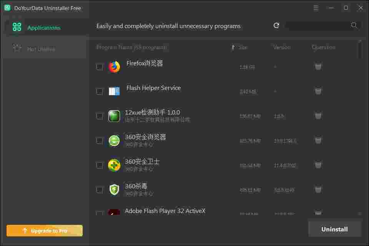Image resolution: width=369 pixels, height=246 pixels.
Task: Click the 360杀毒 shield icon
Action: (114, 189)
